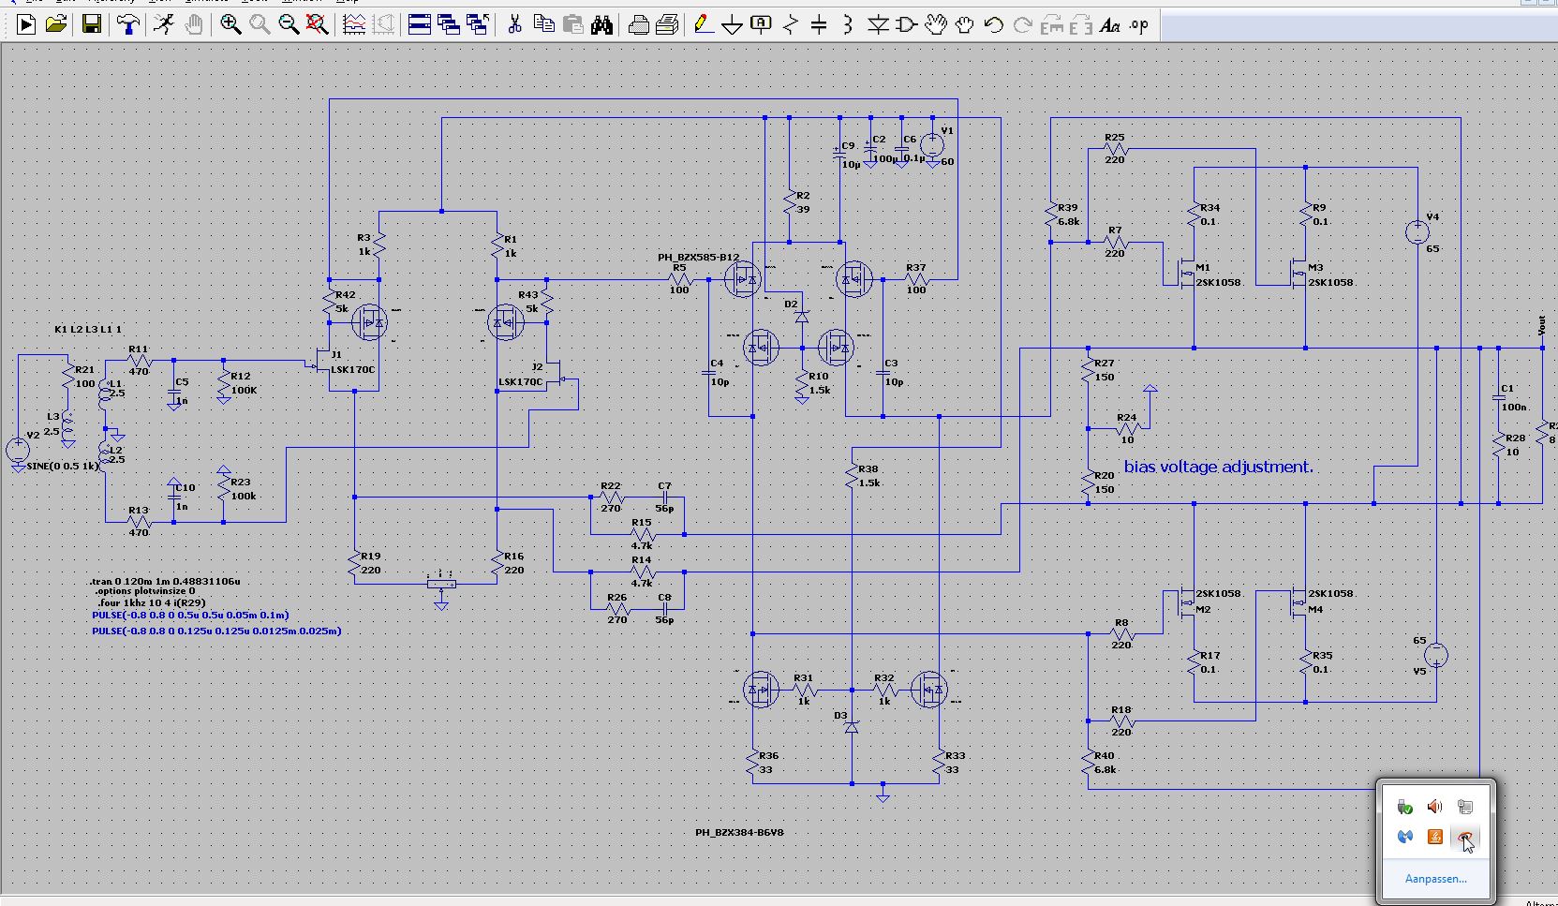Open the Control Panel hammer icon
Image resolution: width=1558 pixels, height=906 pixels.
[128, 25]
